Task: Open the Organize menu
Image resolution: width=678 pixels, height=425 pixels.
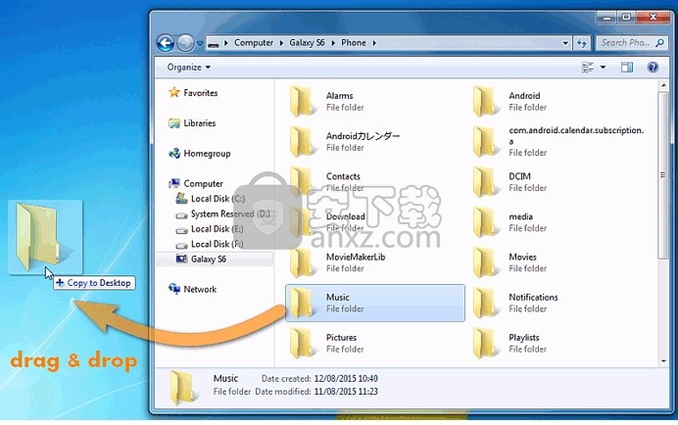Action: [x=189, y=67]
